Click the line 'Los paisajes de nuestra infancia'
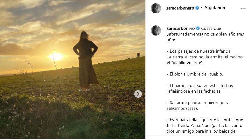This screenshot has width=251, height=139. click(x=199, y=51)
